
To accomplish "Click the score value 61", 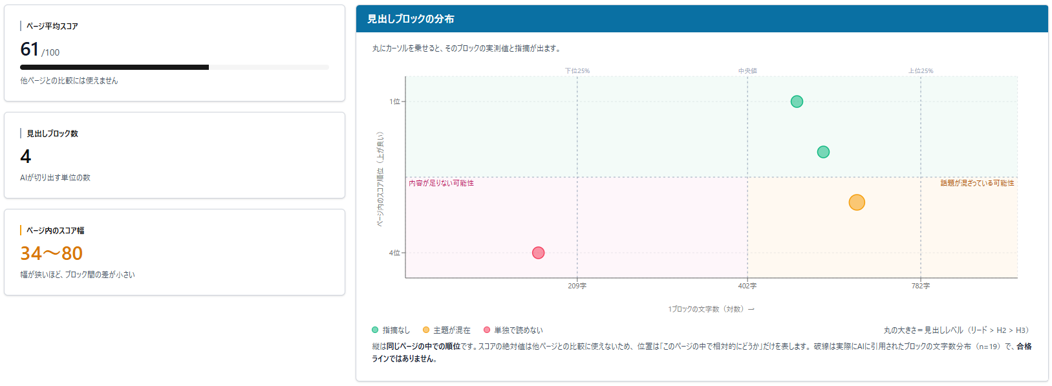I will 30,49.
